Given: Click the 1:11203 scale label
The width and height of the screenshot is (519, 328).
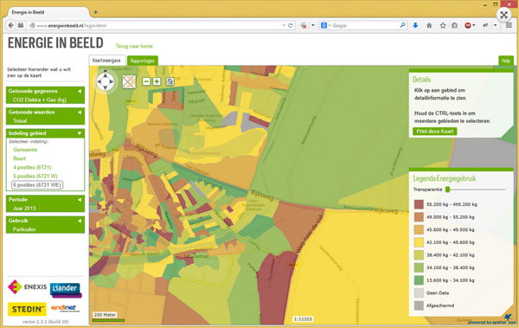Looking at the screenshot, I should [x=303, y=319].
